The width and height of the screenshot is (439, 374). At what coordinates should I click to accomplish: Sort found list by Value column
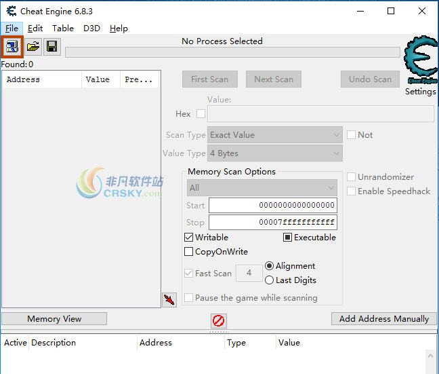point(101,79)
